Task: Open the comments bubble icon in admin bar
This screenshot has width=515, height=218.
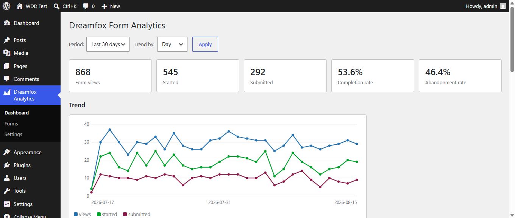Action: point(86,6)
